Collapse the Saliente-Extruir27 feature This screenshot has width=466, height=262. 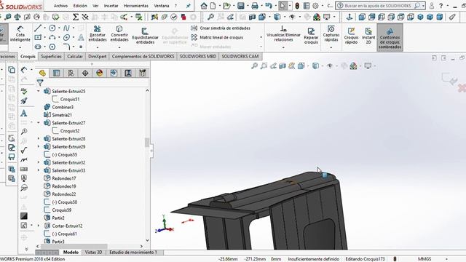39,123
